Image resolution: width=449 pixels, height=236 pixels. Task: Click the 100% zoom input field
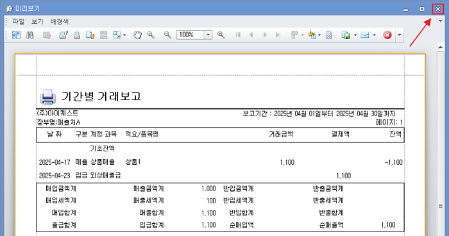tap(191, 35)
